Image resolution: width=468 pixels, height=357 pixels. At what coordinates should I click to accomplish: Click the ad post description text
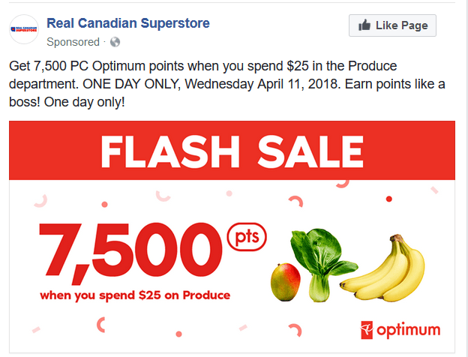click(x=226, y=84)
